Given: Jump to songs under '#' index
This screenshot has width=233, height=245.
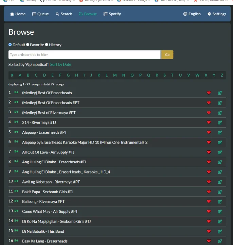Looking at the screenshot, I should [x=12, y=75].
